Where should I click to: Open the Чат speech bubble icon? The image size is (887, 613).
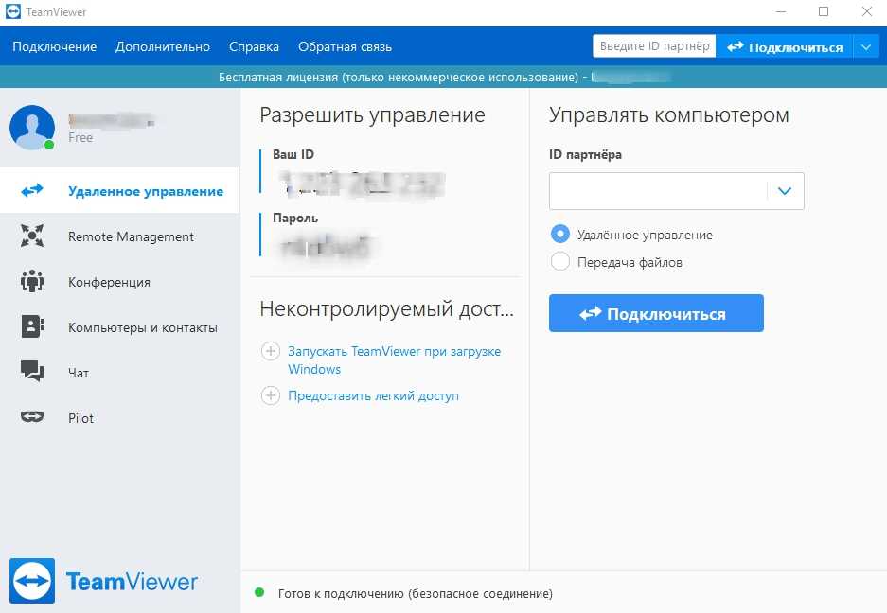pos(32,373)
